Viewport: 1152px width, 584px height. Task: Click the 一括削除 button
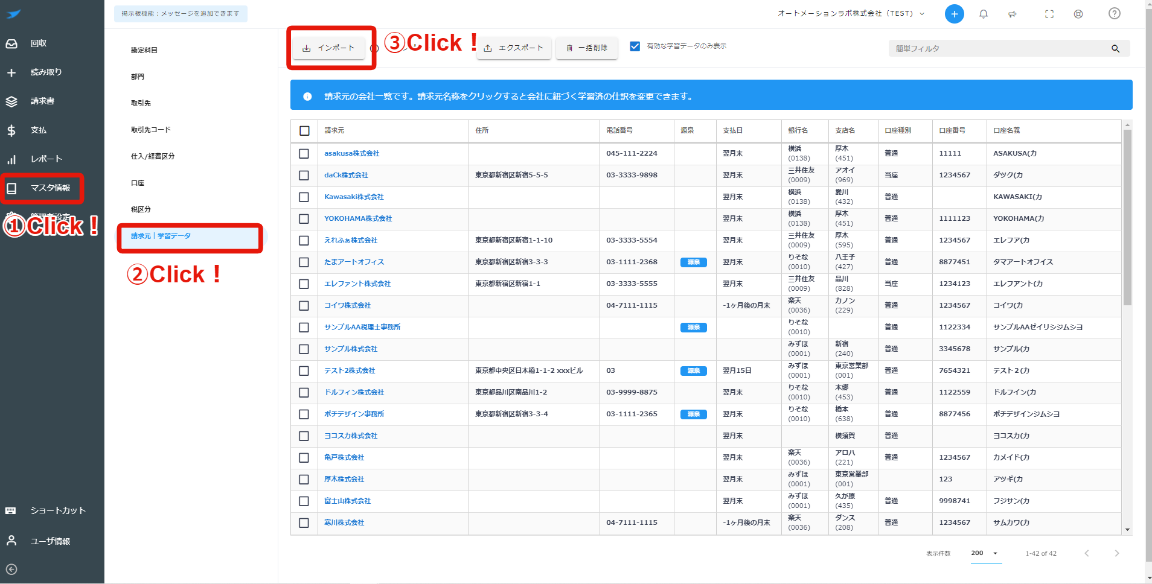[x=587, y=48]
